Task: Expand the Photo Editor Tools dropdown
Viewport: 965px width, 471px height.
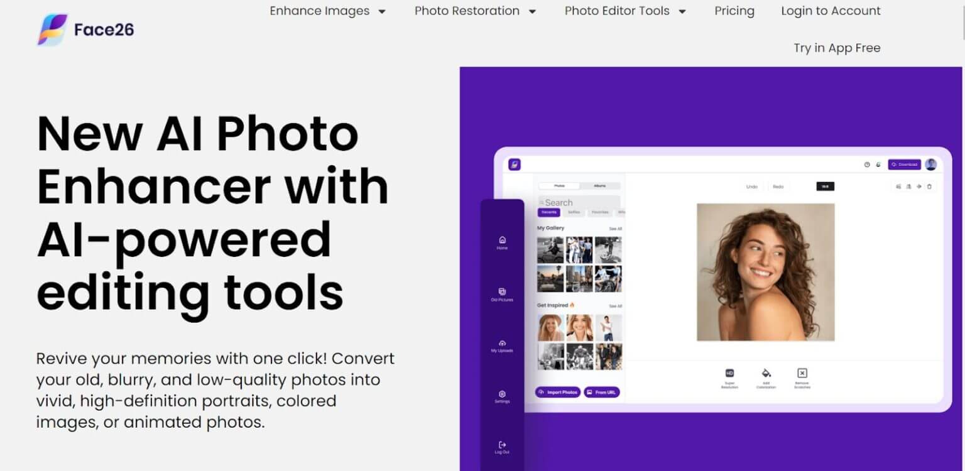Action: pos(624,11)
